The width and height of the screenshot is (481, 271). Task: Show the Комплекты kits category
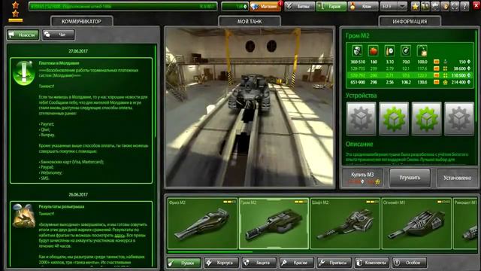click(372, 263)
